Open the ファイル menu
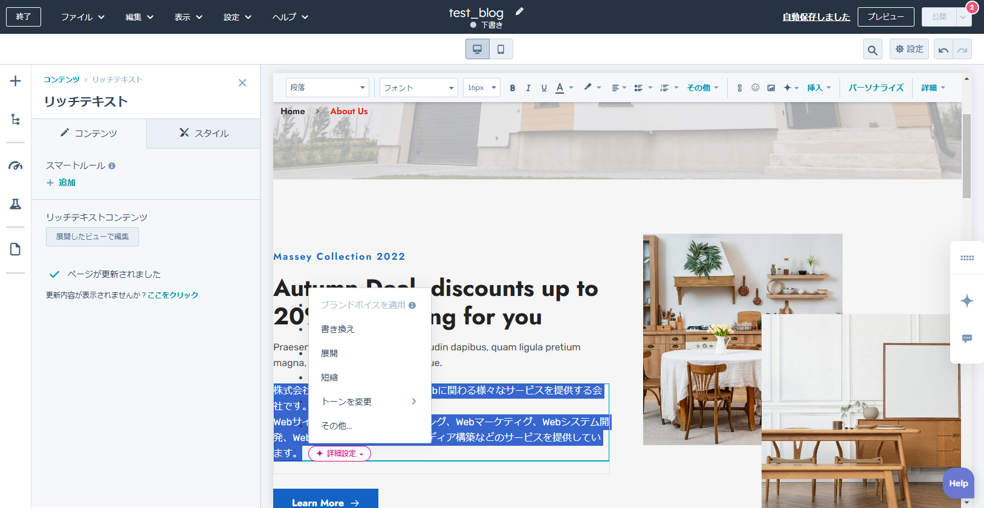This screenshot has height=508, width=984. (83, 17)
